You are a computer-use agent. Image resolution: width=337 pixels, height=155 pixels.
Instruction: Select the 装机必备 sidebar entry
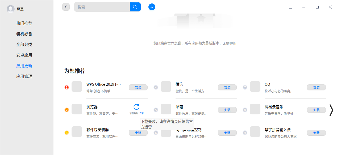point(24,34)
